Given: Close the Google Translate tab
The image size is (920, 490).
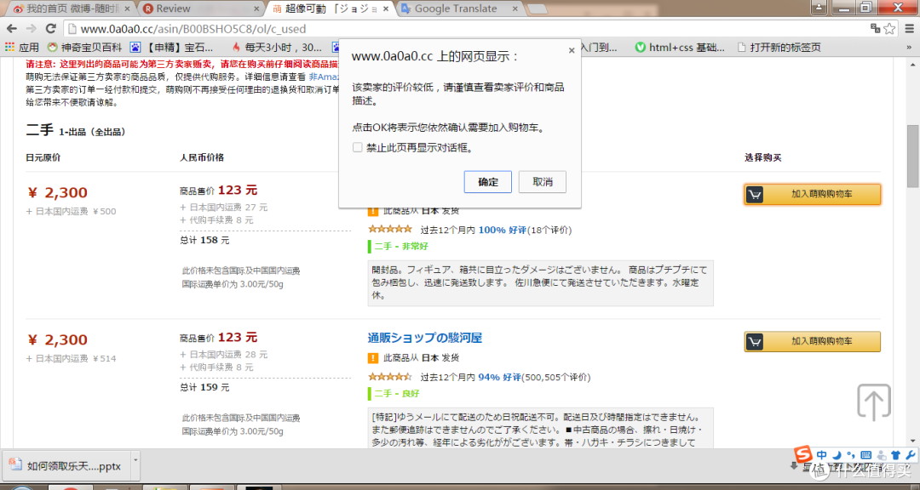Looking at the screenshot, I should pyautogui.click(x=515, y=9).
